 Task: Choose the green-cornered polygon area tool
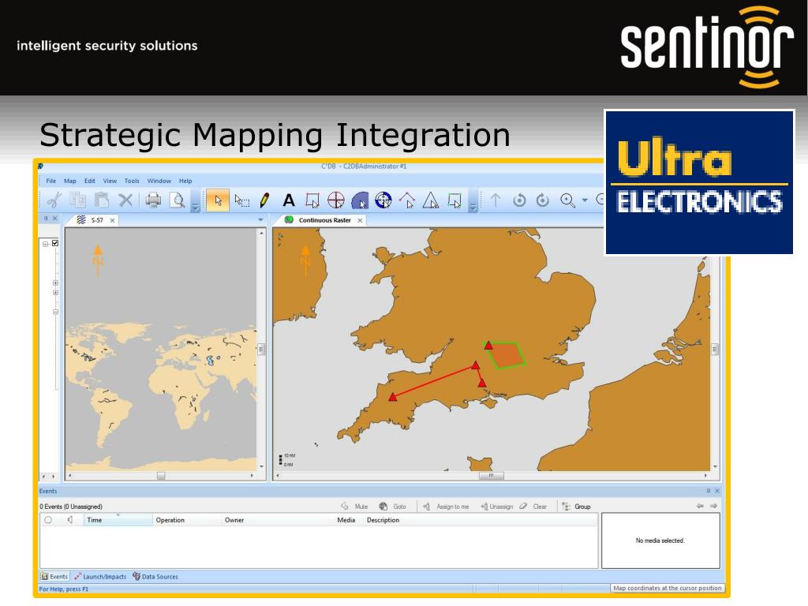454,200
